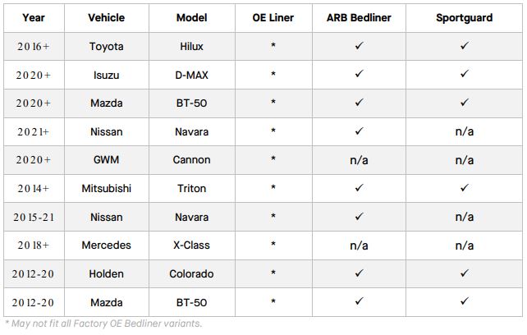Click the OE Liner column header
Image resolution: width=527 pixels, height=335 pixels.
[273, 17]
